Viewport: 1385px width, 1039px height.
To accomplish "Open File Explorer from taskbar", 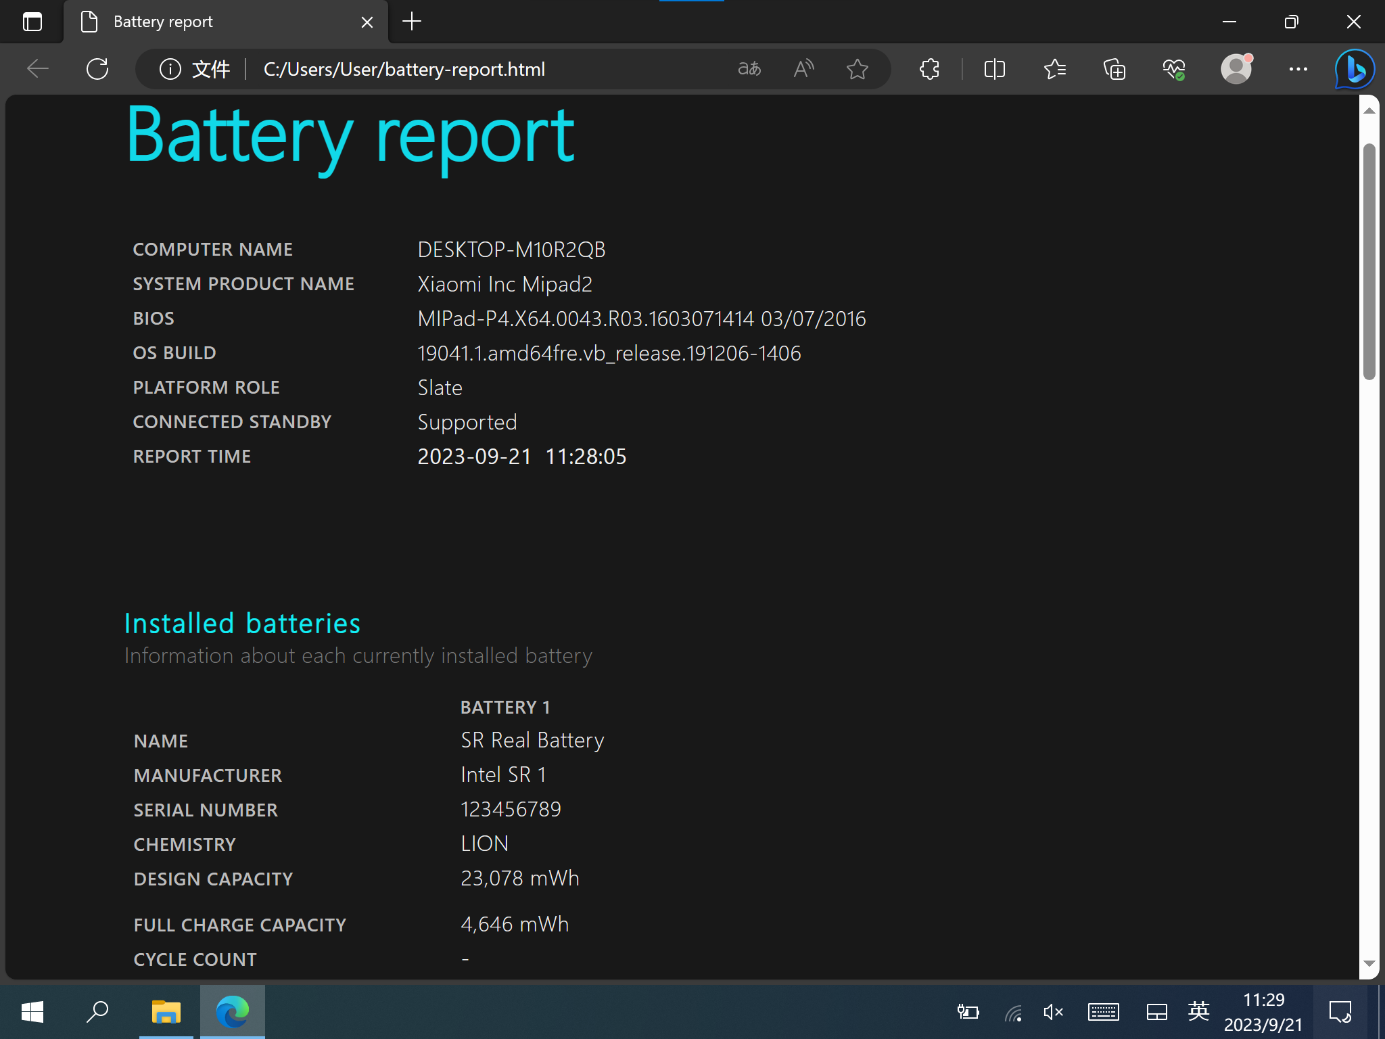I will [166, 1012].
